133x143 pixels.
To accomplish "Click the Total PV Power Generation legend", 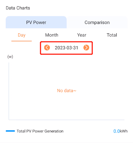I will pyautogui.click(x=40, y=131).
